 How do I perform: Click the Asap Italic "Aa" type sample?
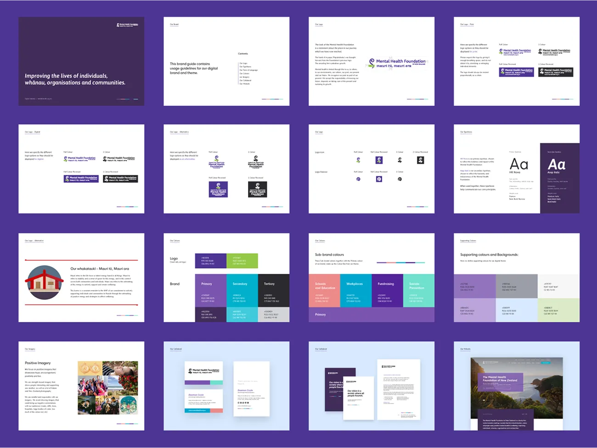tap(557, 164)
